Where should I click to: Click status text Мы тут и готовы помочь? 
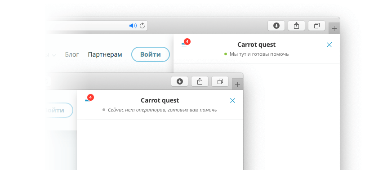pos(259,54)
